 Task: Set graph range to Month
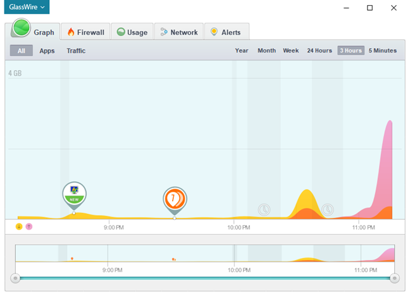(267, 50)
